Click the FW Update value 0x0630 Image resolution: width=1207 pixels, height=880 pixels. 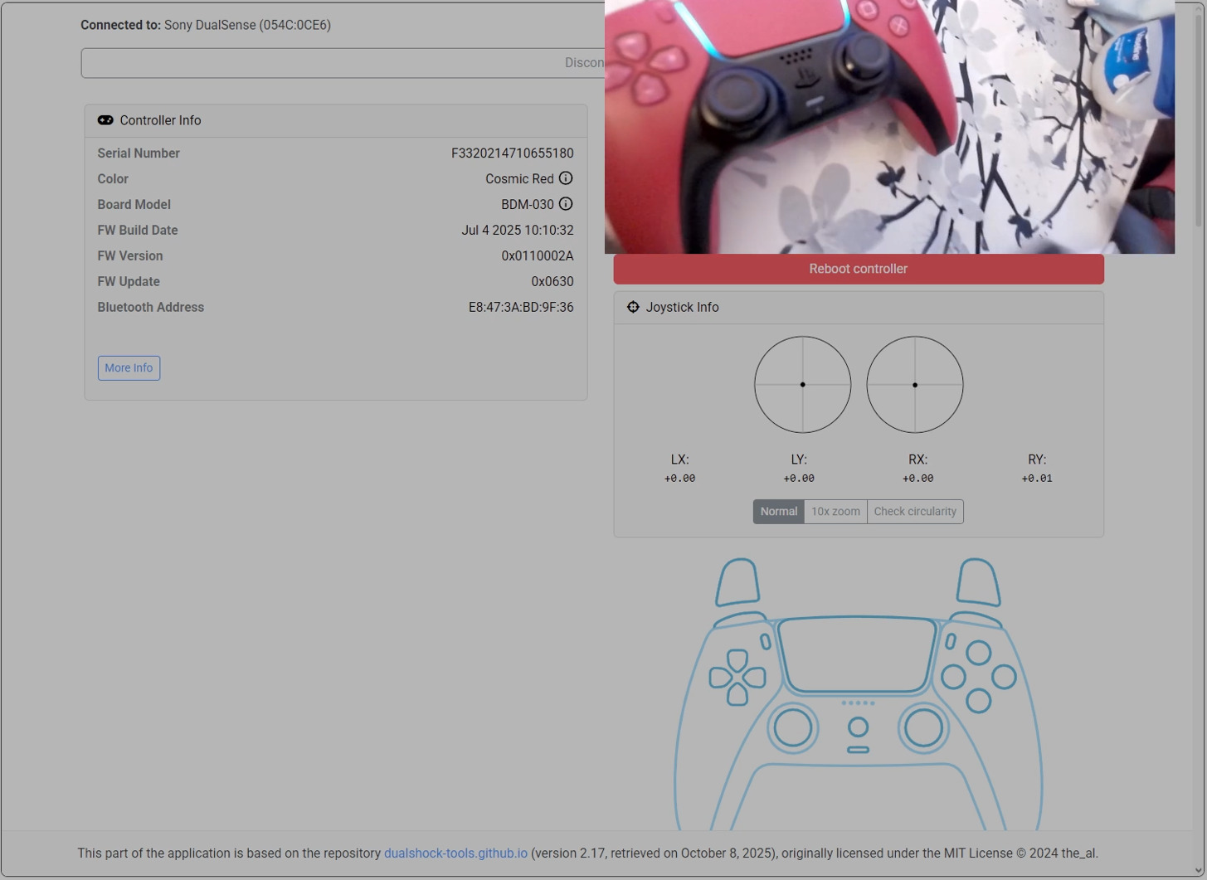tap(552, 282)
